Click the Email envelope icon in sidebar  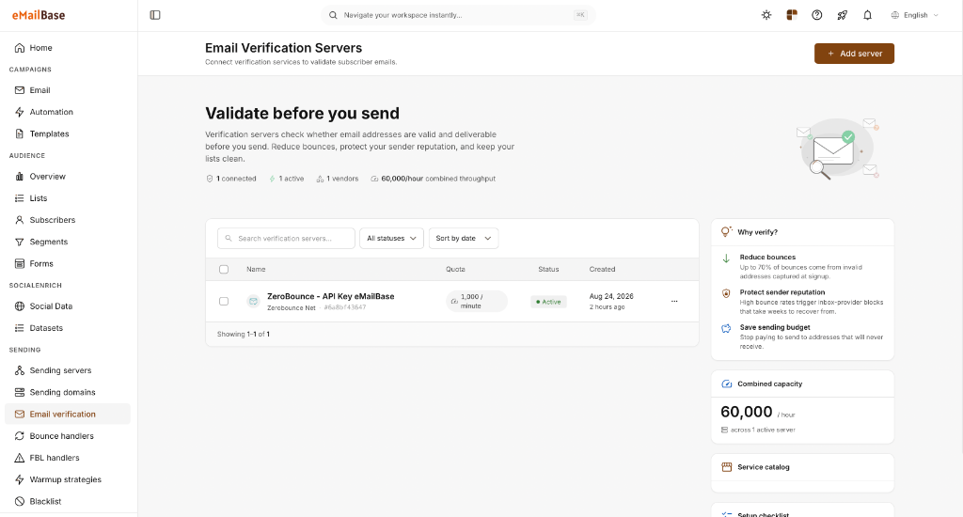(20, 89)
